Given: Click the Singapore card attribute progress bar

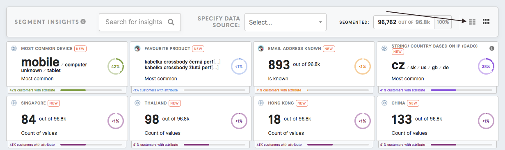Looking at the screenshot, I should (x=91, y=145).
